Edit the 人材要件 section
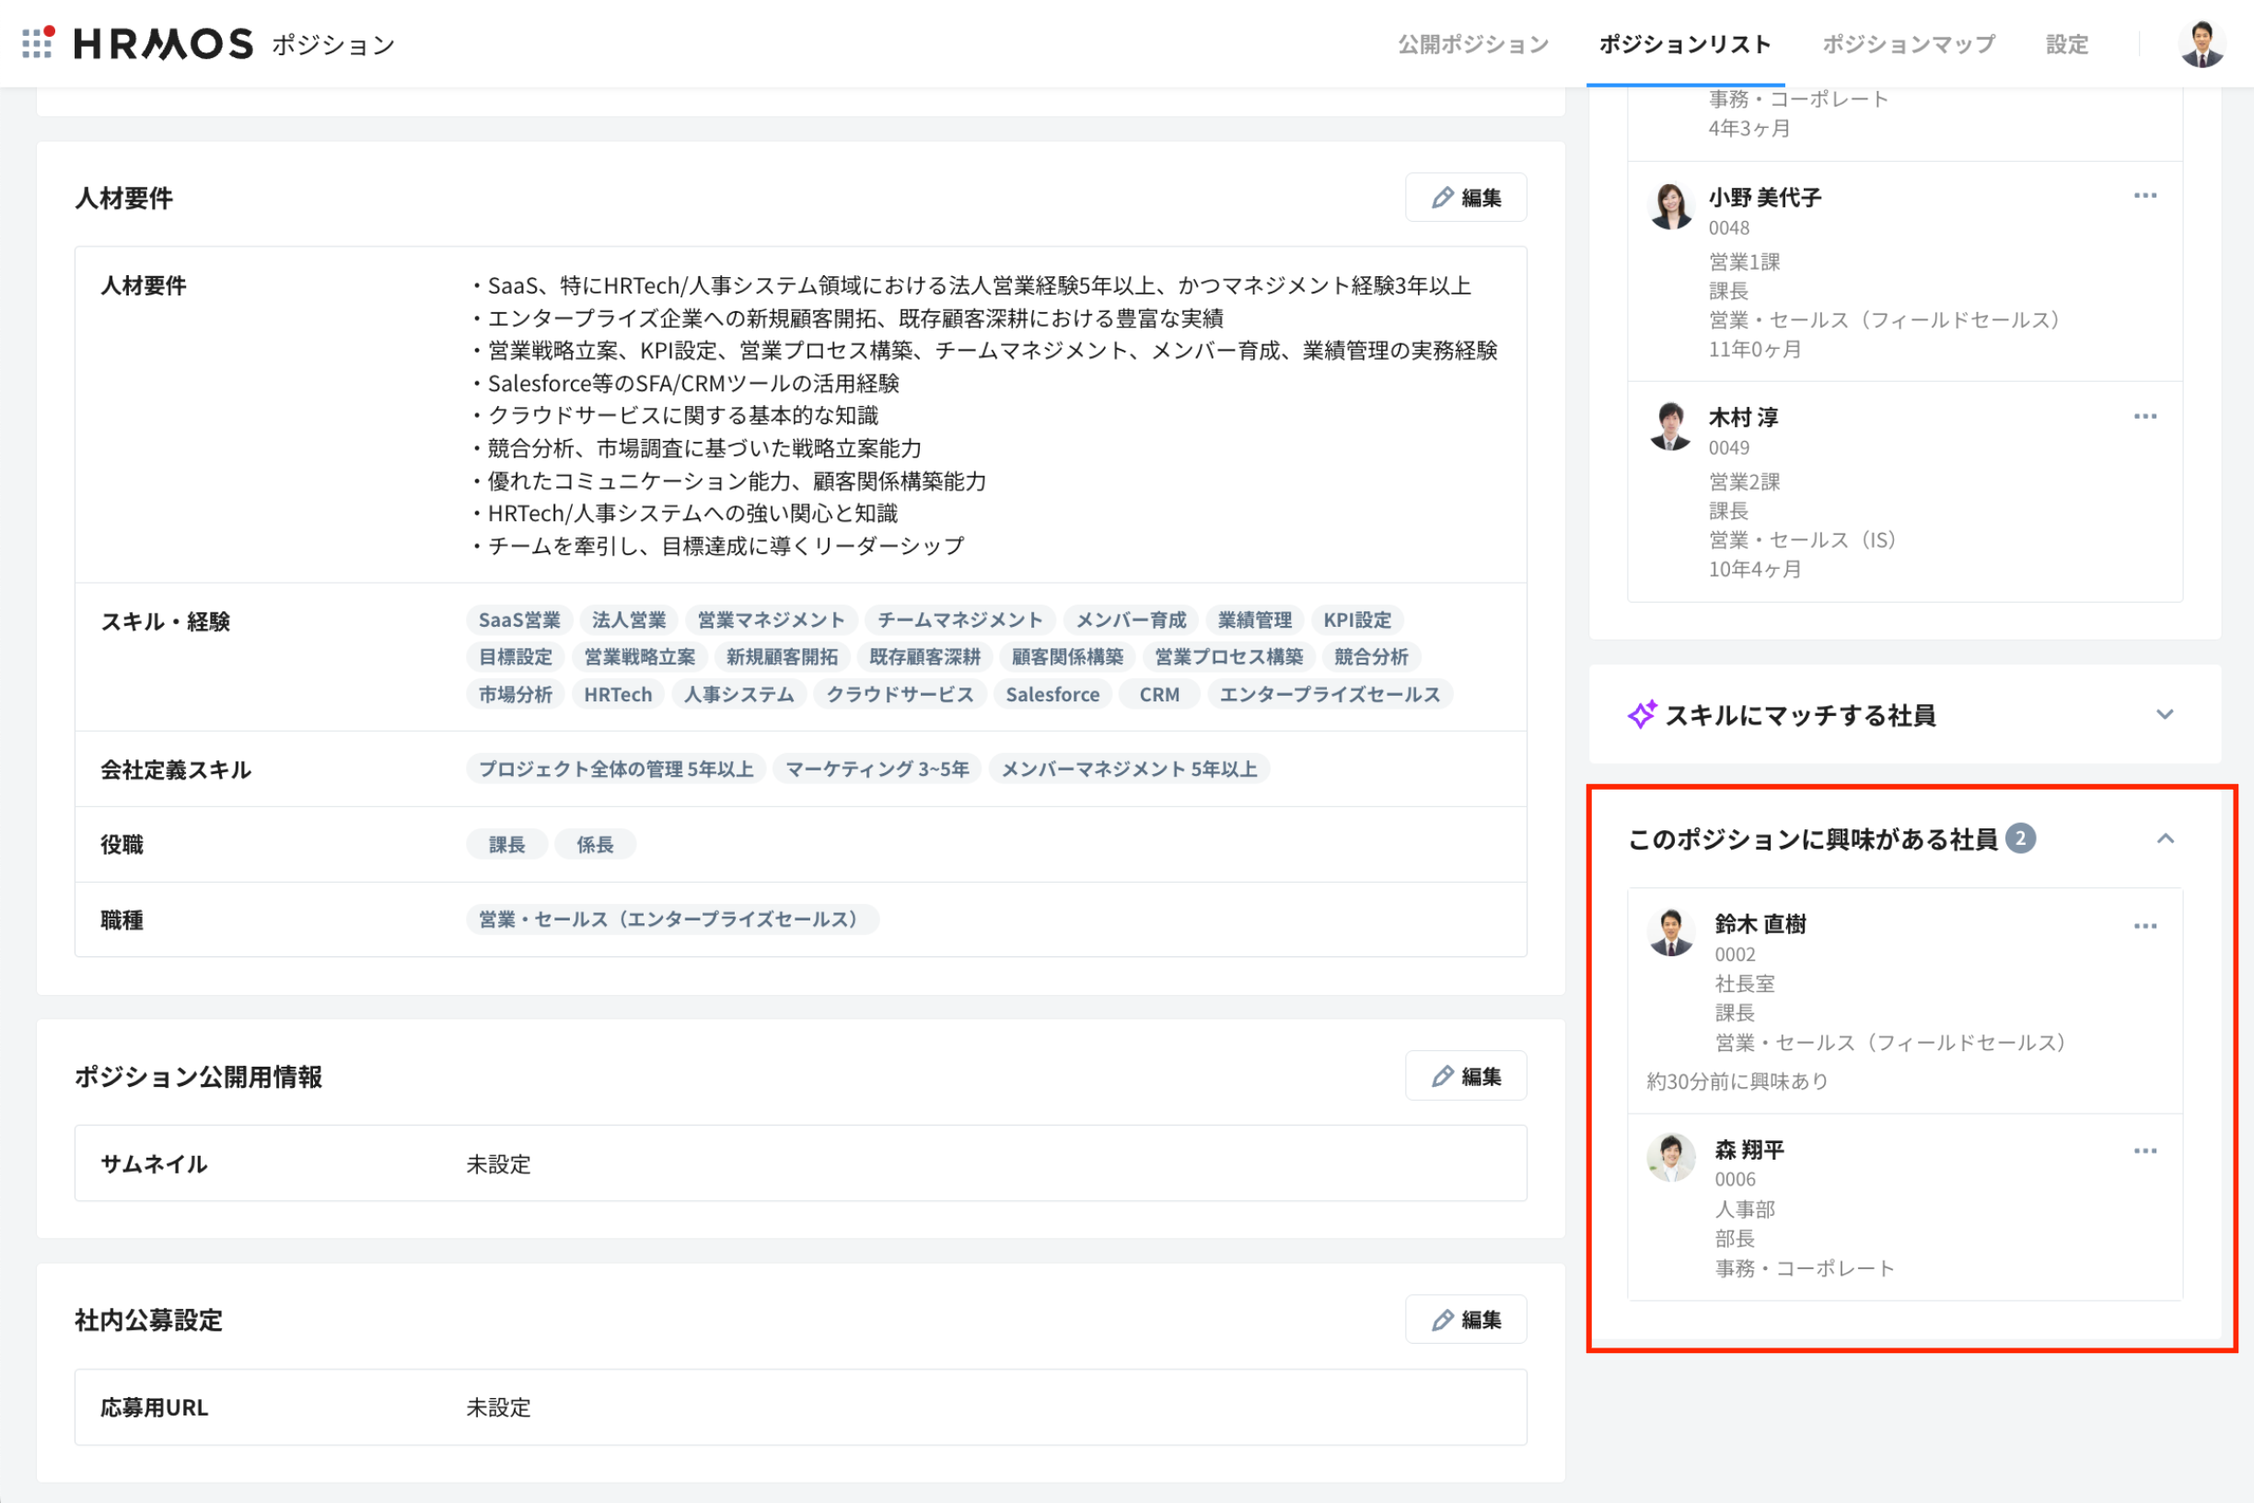Image resolution: width=2254 pixels, height=1503 pixels. [1465, 198]
